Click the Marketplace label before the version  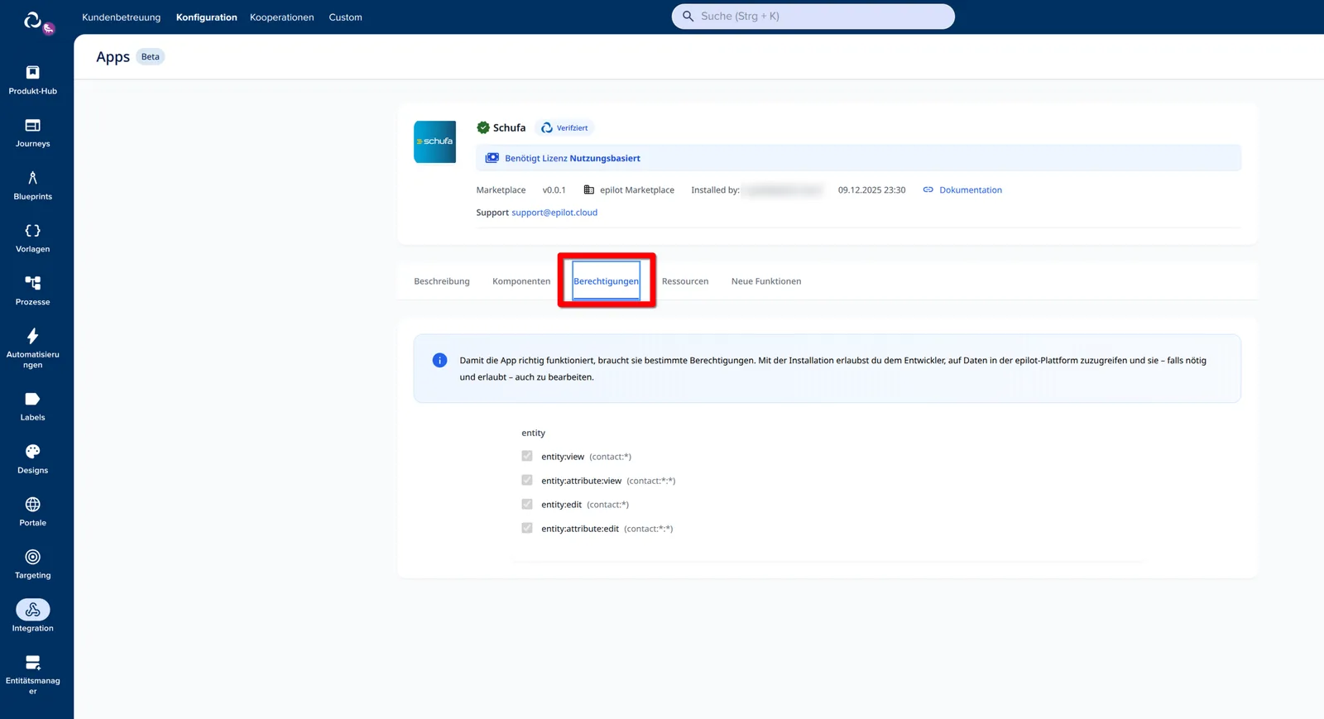tap(501, 190)
